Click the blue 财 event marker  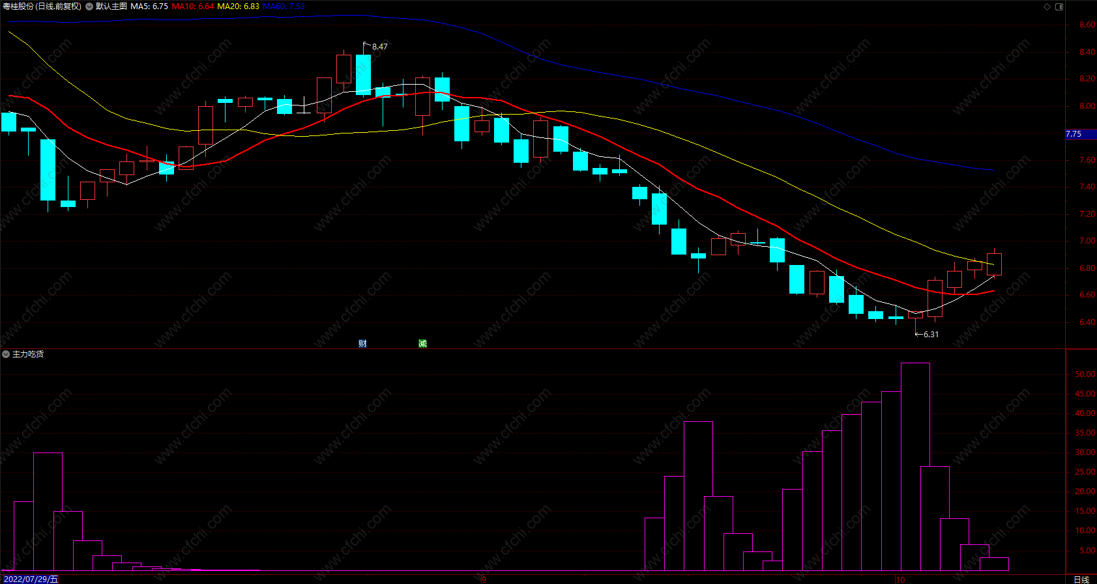[x=362, y=343]
